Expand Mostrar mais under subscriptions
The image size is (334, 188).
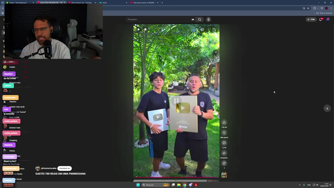pos(15,83)
